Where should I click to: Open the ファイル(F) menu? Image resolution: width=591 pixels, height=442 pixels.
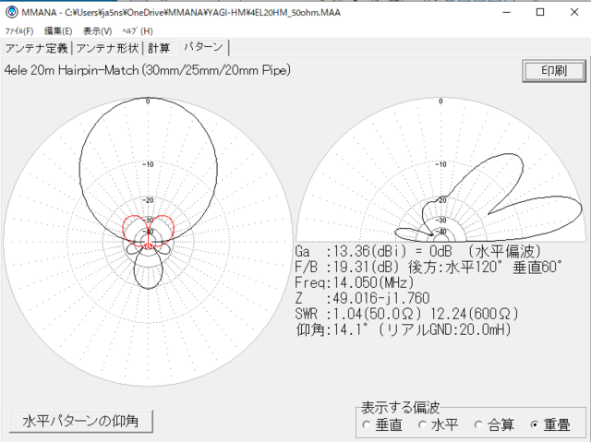point(19,30)
